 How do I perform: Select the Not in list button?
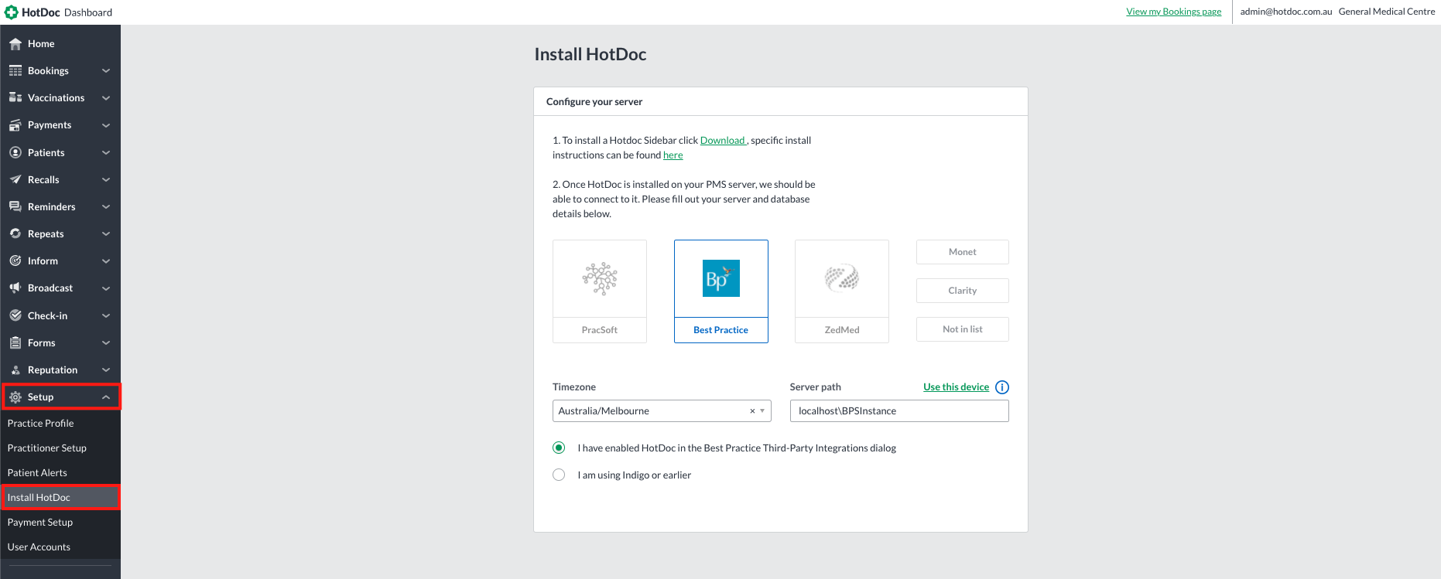(x=963, y=329)
